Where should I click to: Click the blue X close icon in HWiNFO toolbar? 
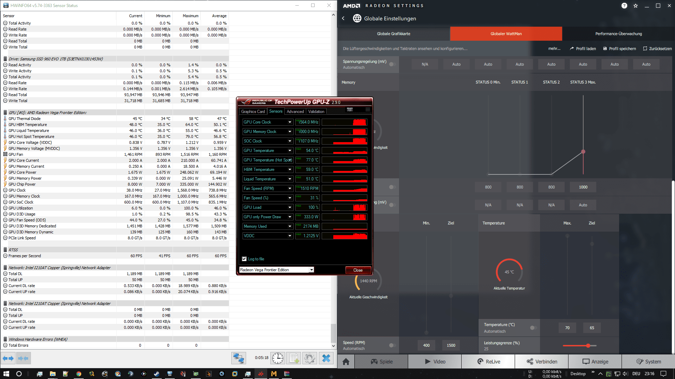pyautogui.click(x=326, y=358)
